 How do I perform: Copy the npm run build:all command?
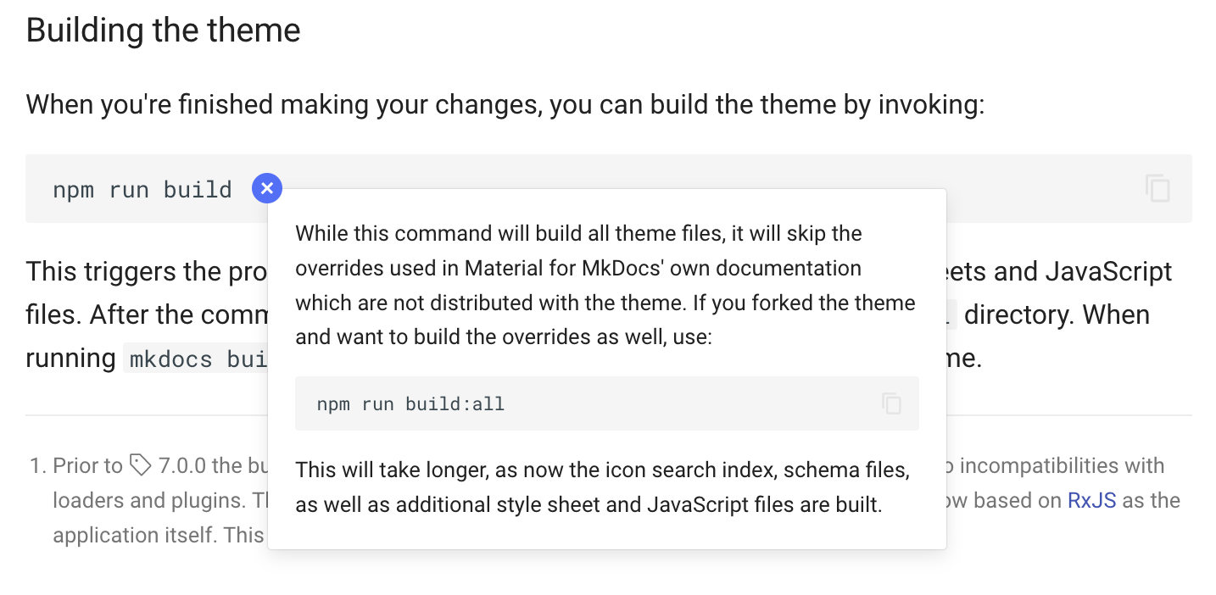pyautogui.click(x=891, y=403)
